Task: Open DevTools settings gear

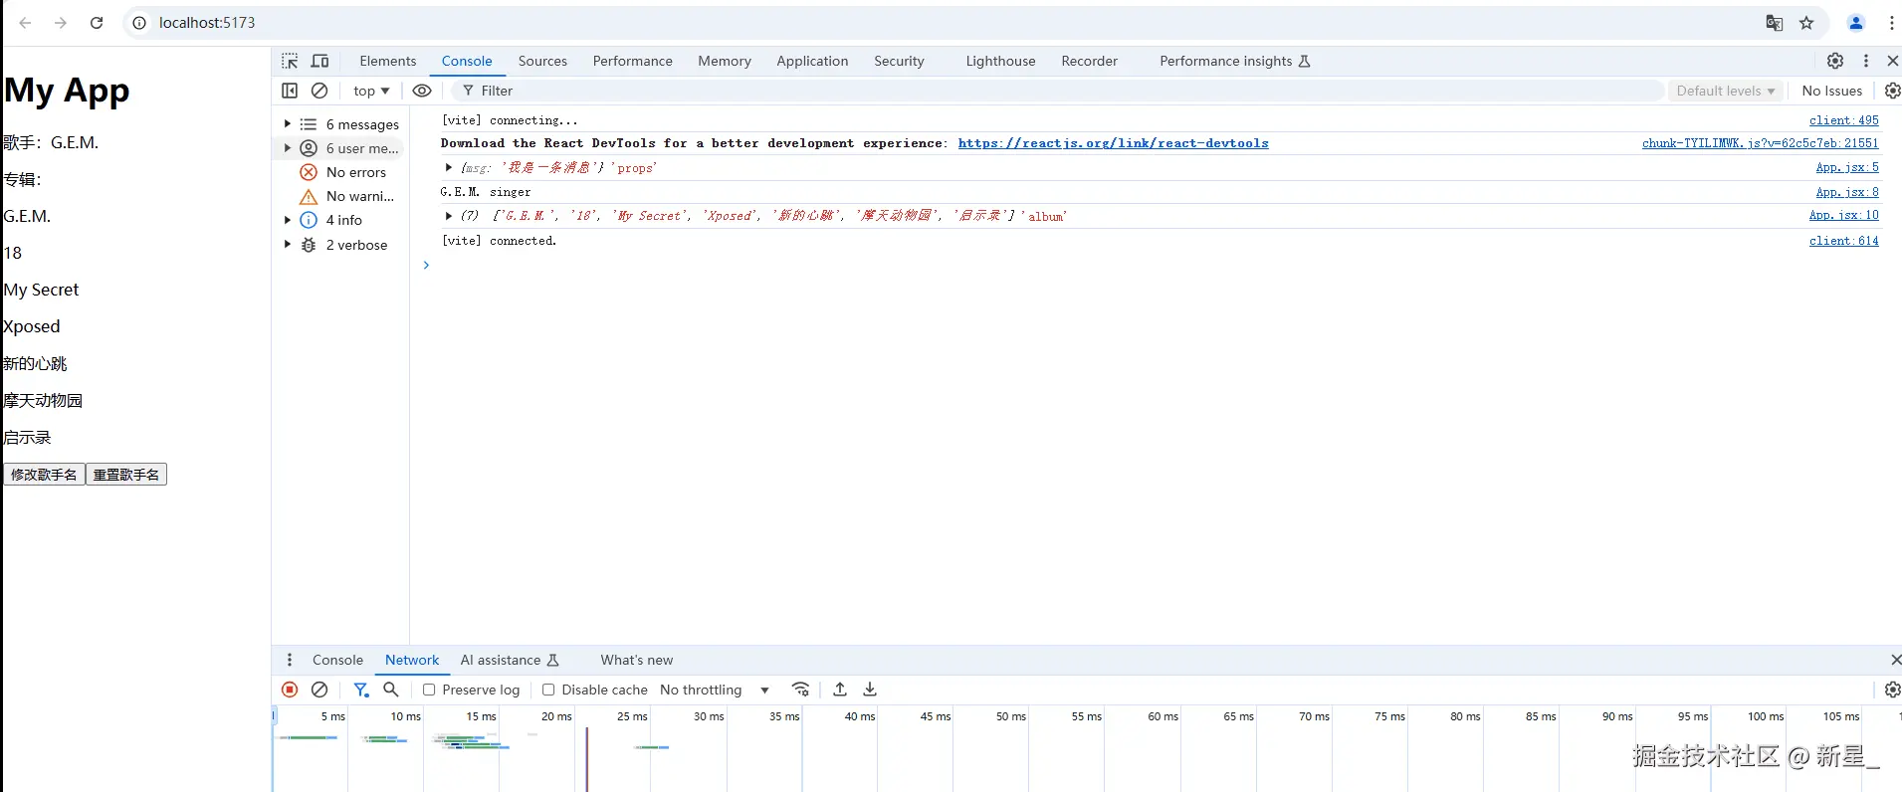Action: [1835, 61]
